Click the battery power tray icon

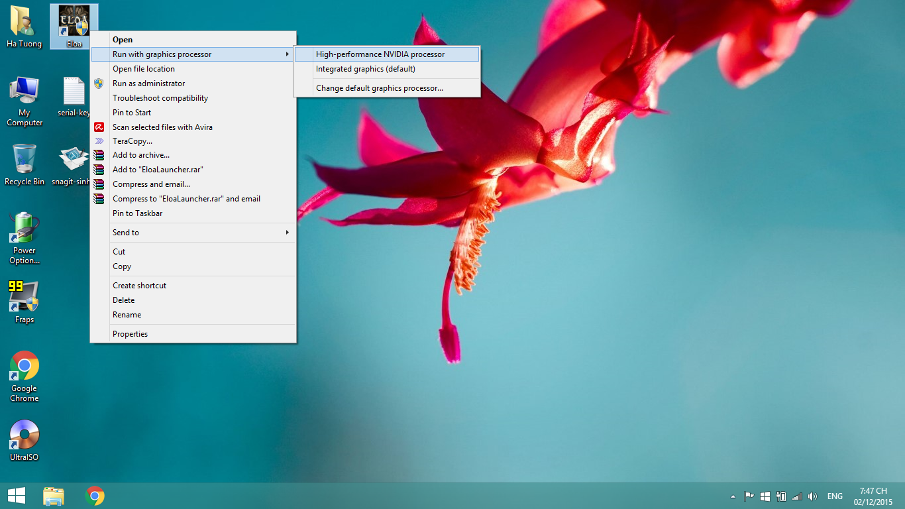(x=781, y=496)
